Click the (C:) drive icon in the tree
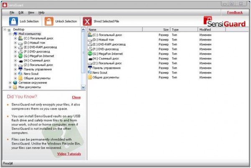The image size is (251, 168). [20, 38]
